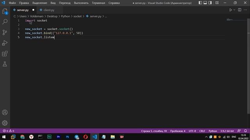Open File Explorer from taskbar
250x140 pixels.
pos(113,137)
